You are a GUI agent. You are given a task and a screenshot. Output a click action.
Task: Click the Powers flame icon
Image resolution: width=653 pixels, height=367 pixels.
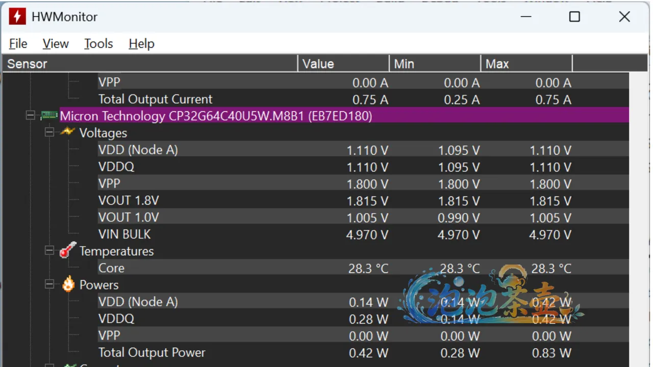pyautogui.click(x=68, y=284)
